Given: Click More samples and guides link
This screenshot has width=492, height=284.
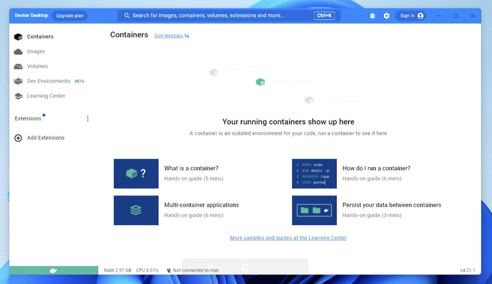Looking at the screenshot, I should tap(288, 238).
